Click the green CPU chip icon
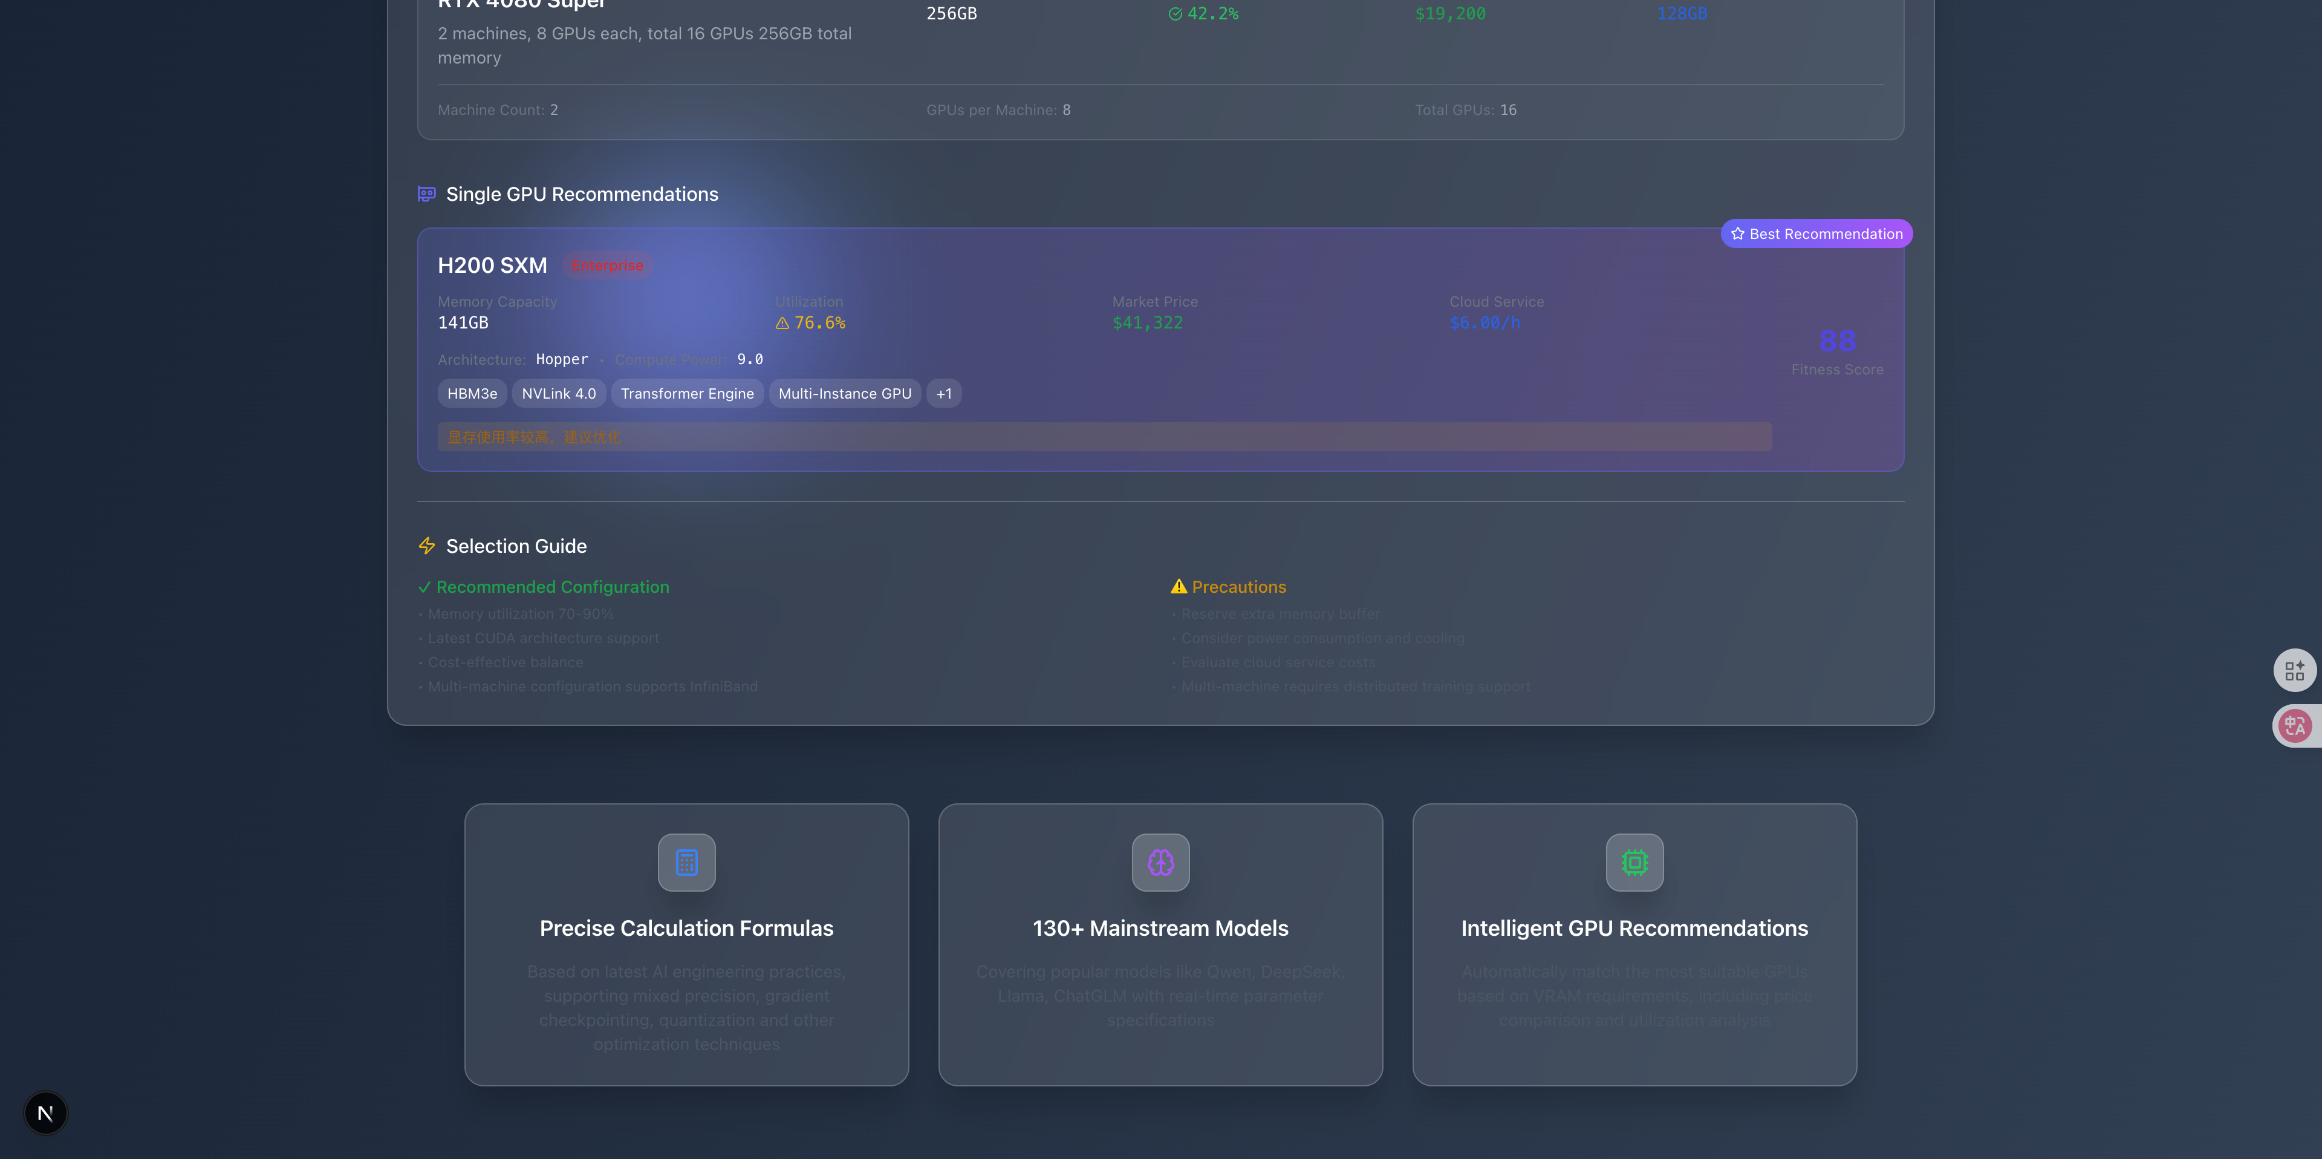This screenshot has width=2322, height=1159. point(1634,862)
